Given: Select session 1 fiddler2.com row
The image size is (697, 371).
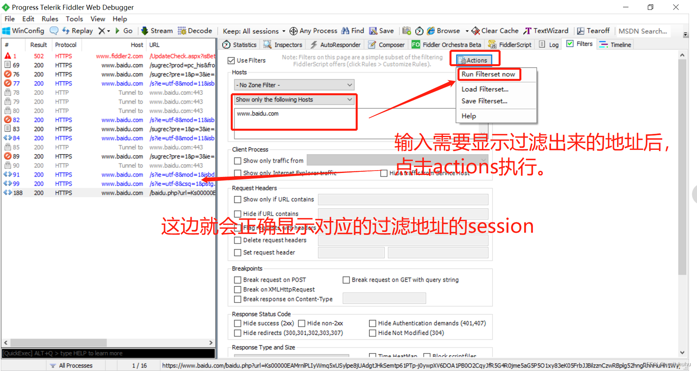Looking at the screenshot, I should pyautogui.click(x=109, y=56).
